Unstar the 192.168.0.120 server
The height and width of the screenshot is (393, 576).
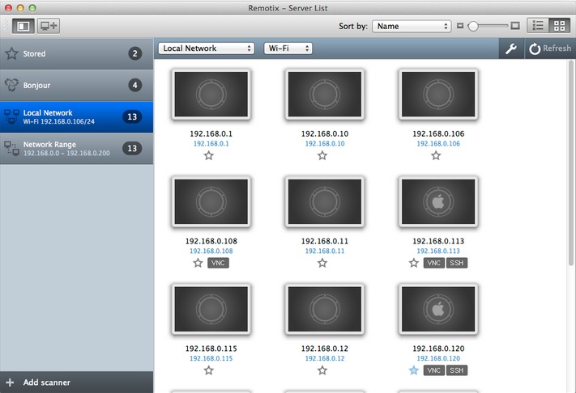click(414, 370)
